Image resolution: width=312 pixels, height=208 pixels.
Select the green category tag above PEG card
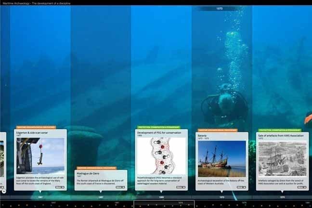pos(158,128)
